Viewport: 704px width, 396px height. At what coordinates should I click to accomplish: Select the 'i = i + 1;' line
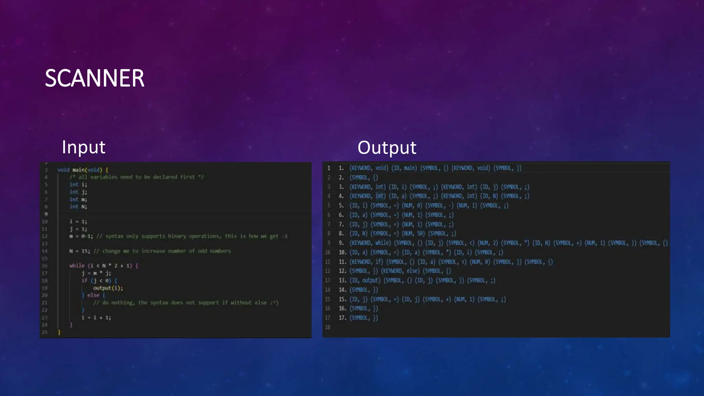click(x=96, y=318)
